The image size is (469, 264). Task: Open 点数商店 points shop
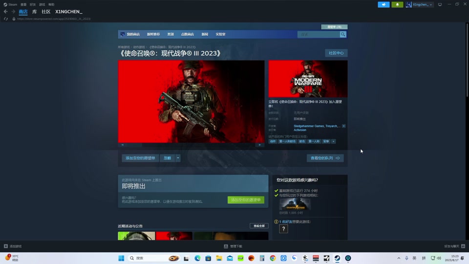tap(187, 34)
